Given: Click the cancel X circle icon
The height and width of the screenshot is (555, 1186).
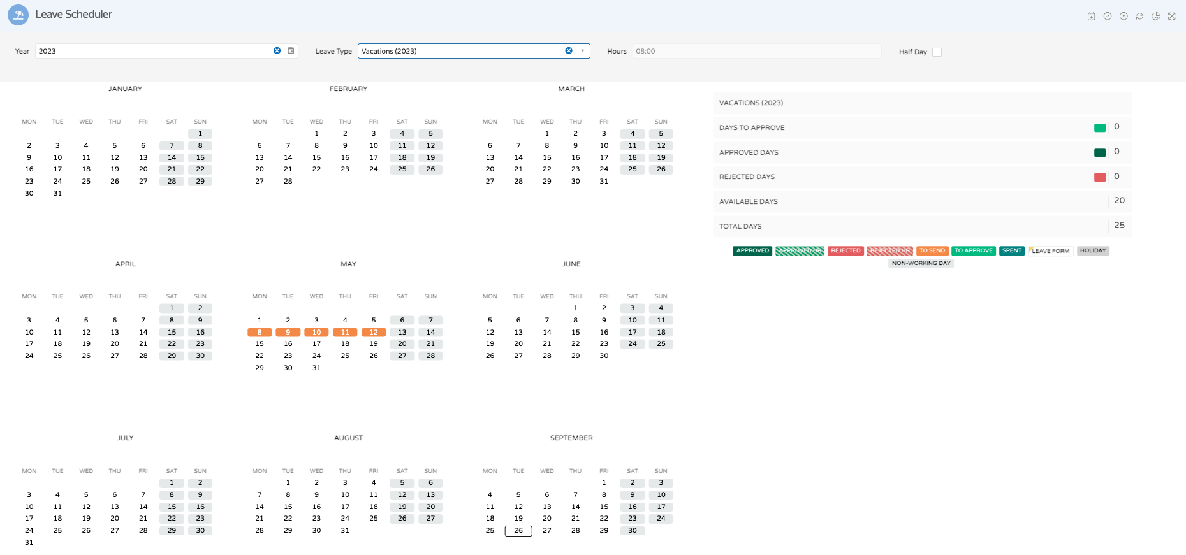Looking at the screenshot, I should tap(1124, 17).
